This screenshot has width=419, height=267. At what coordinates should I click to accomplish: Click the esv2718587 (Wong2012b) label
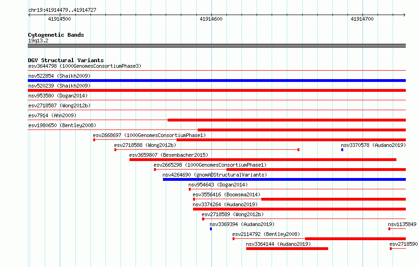[59, 105]
